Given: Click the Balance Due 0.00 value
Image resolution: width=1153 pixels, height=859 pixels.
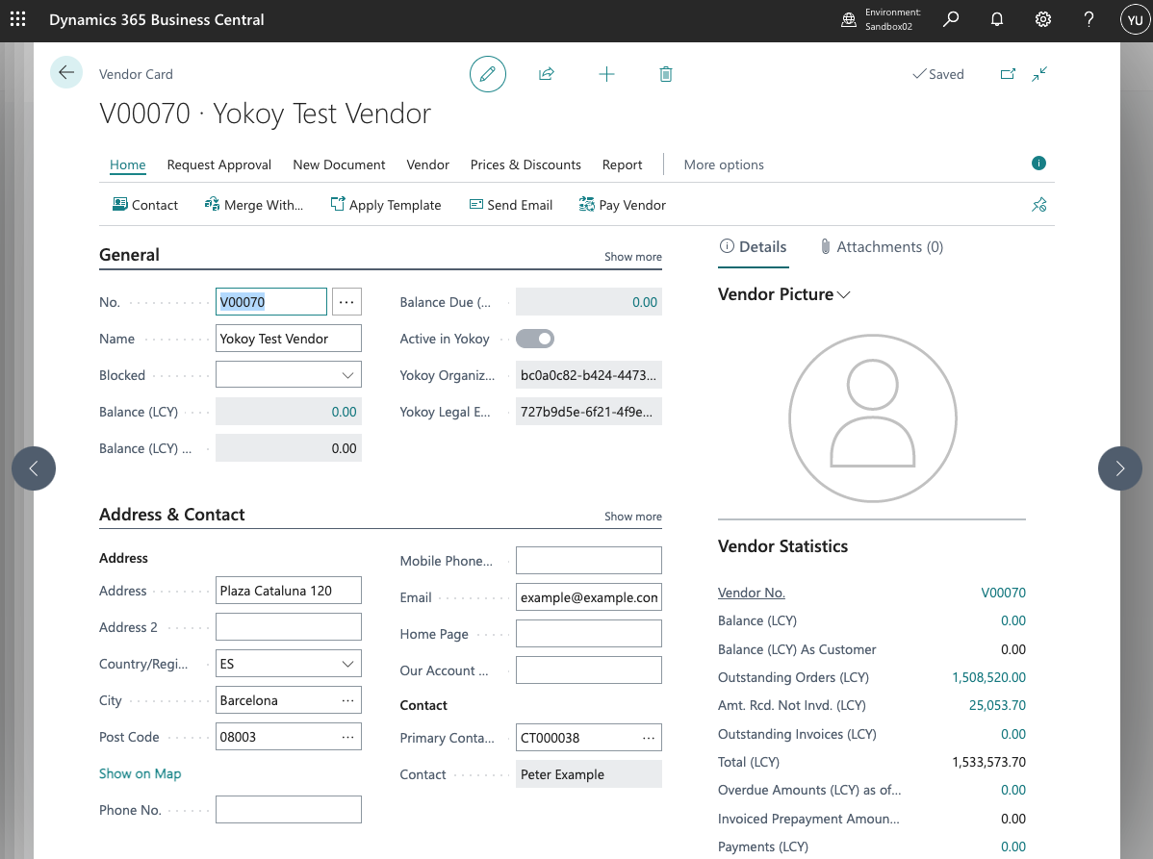Looking at the screenshot, I should pyautogui.click(x=589, y=302).
